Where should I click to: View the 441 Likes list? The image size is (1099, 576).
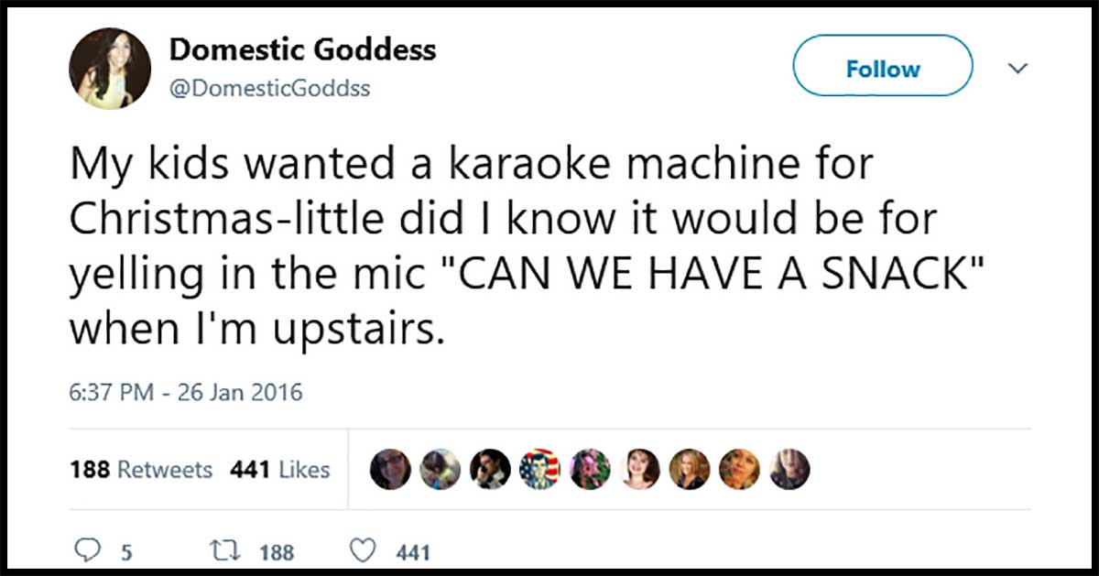click(280, 470)
